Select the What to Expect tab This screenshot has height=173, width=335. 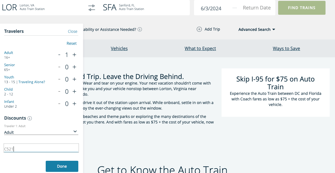tap(200, 48)
